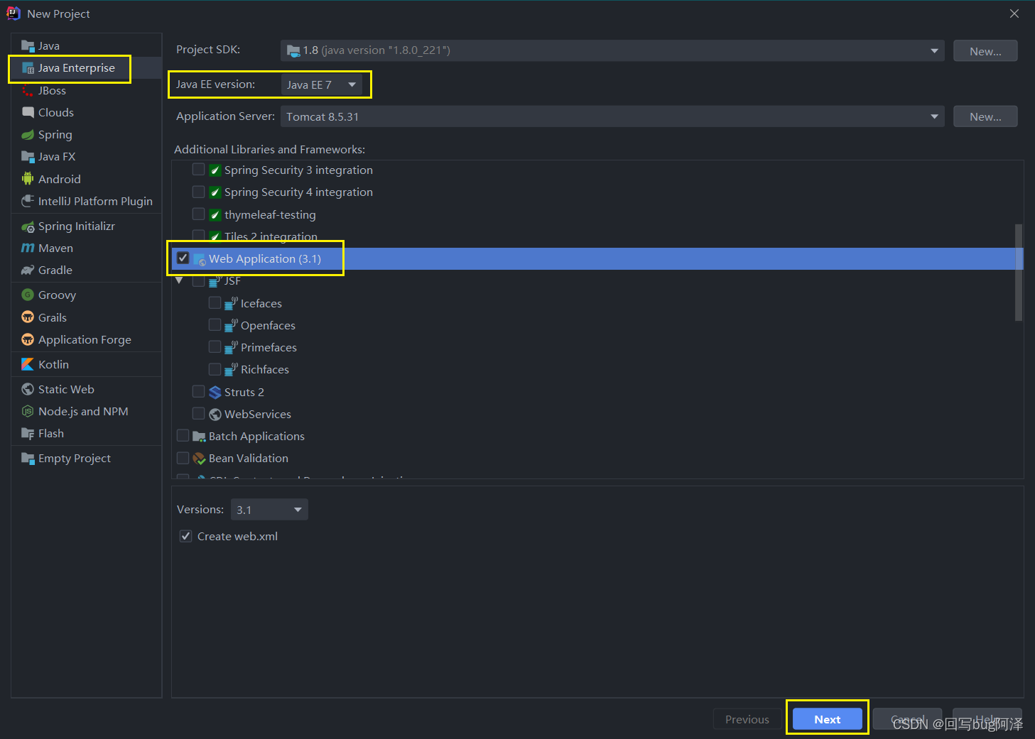Check the thymeleaf-testing checkbox

pos(198,214)
